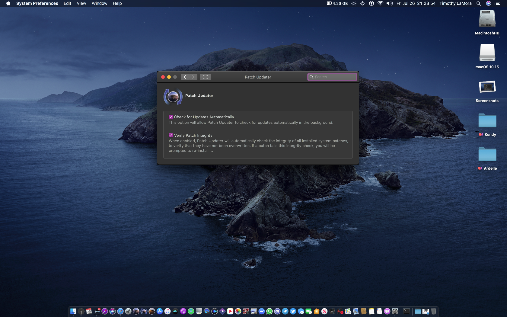Open Notification Center list icon
The height and width of the screenshot is (317, 507).
(497, 3)
